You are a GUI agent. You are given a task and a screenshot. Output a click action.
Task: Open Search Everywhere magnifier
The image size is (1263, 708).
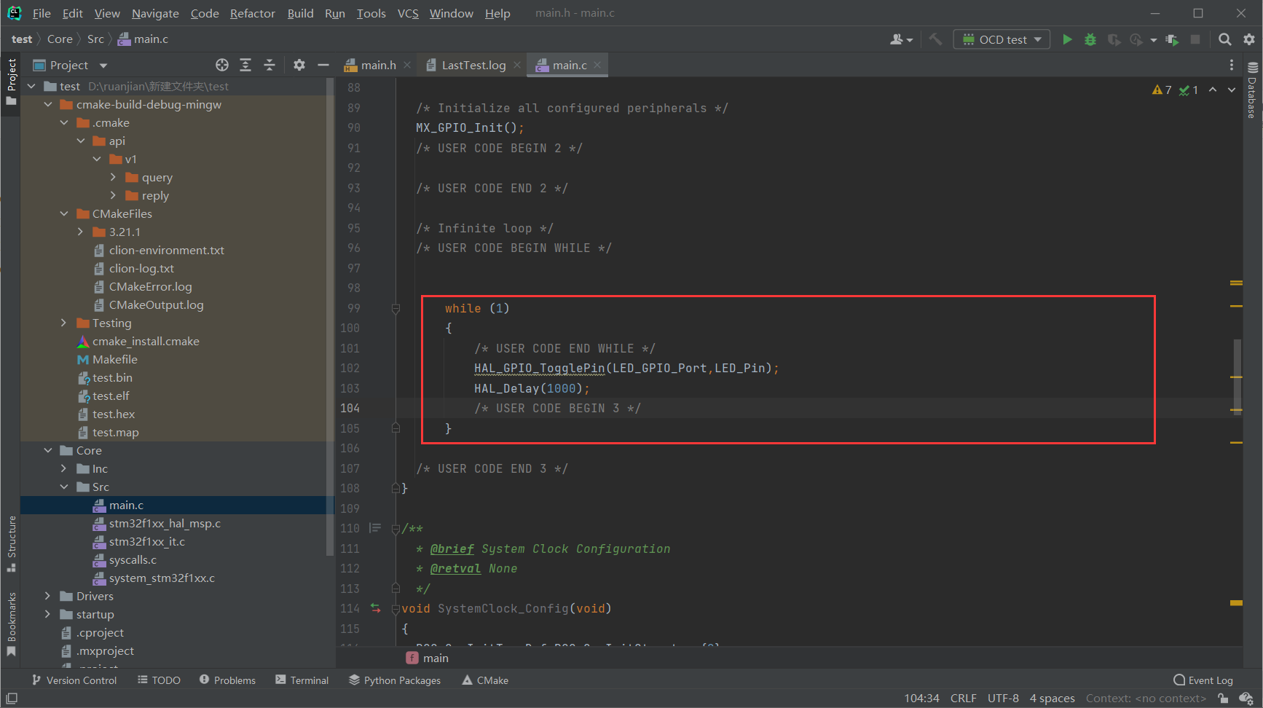pos(1225,39)
